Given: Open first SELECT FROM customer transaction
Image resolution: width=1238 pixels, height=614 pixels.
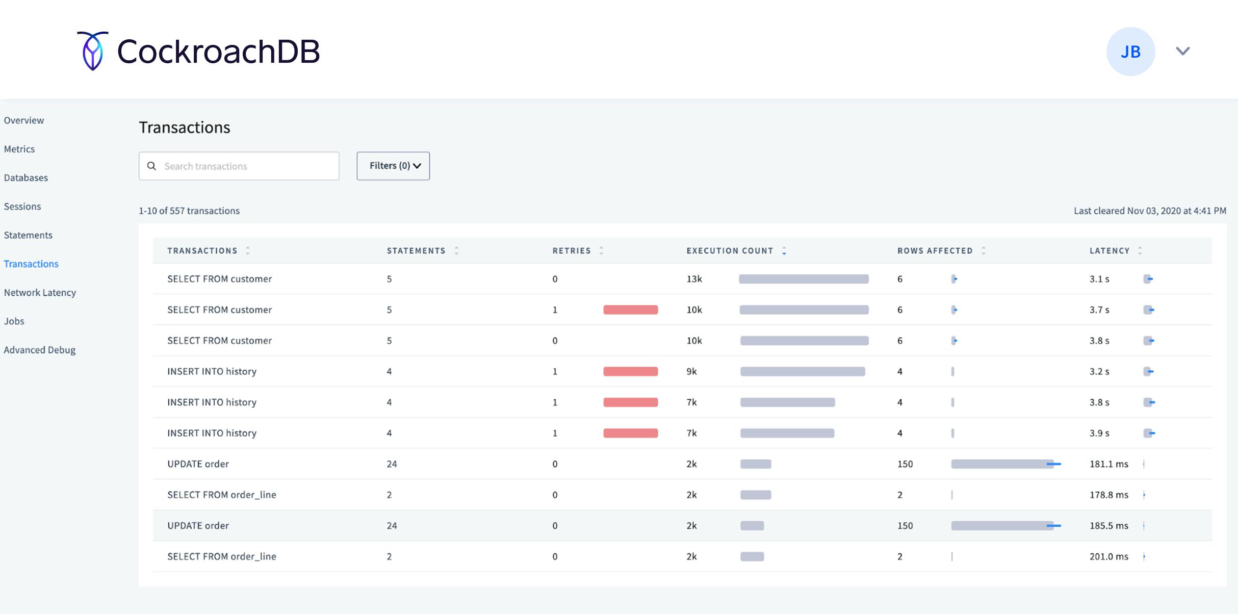Looking at the screenshot, I should [x=219, y=279].
